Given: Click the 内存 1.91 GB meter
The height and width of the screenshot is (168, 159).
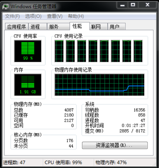Looking at the screenshot, I should tap(28, 85).
